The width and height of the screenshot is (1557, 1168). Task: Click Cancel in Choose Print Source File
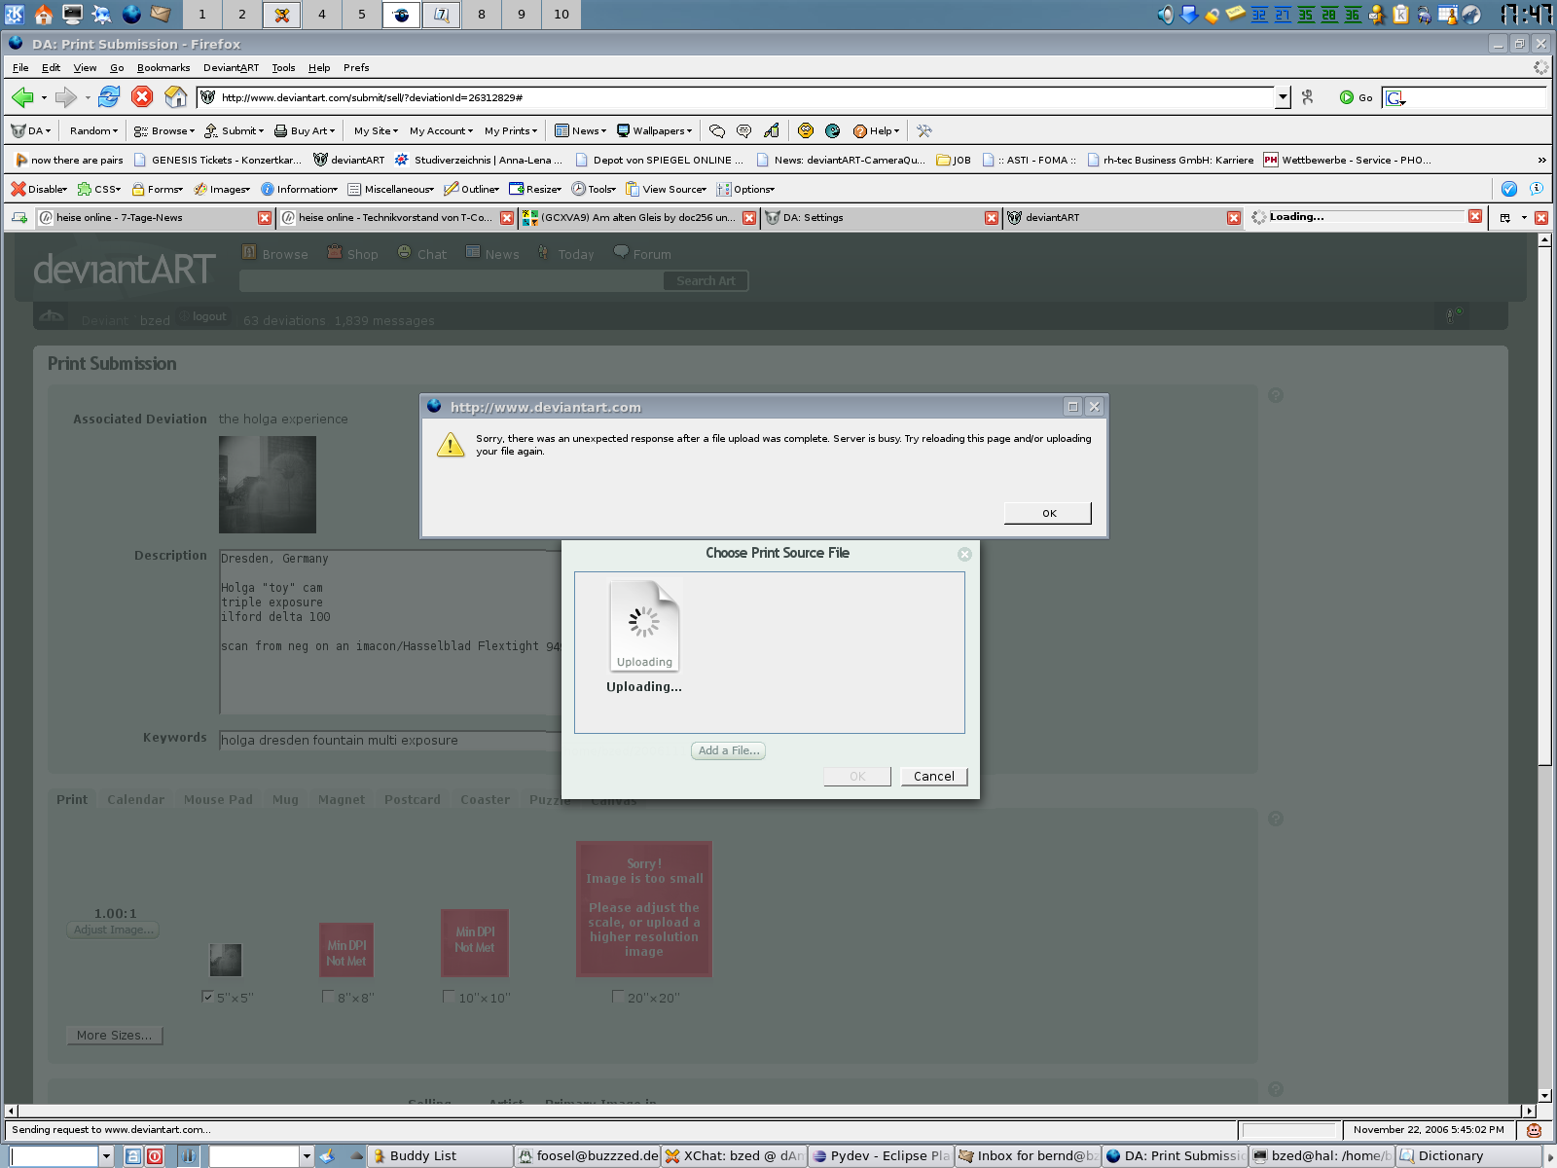933,776
